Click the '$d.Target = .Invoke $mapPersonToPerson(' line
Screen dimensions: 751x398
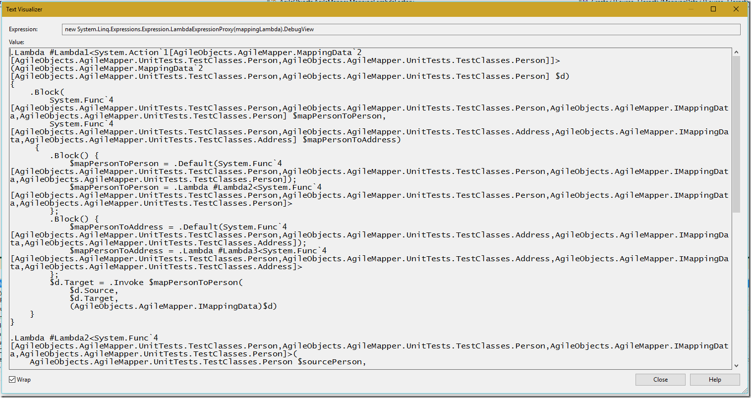146,283
